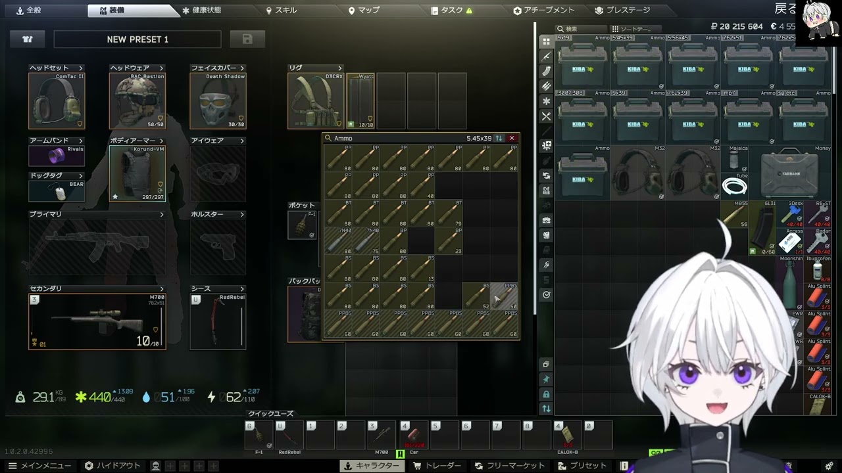Viewport: 842px width, 473px height.
Task: Expand リグ slot arrow
Action: coord(340,68)
